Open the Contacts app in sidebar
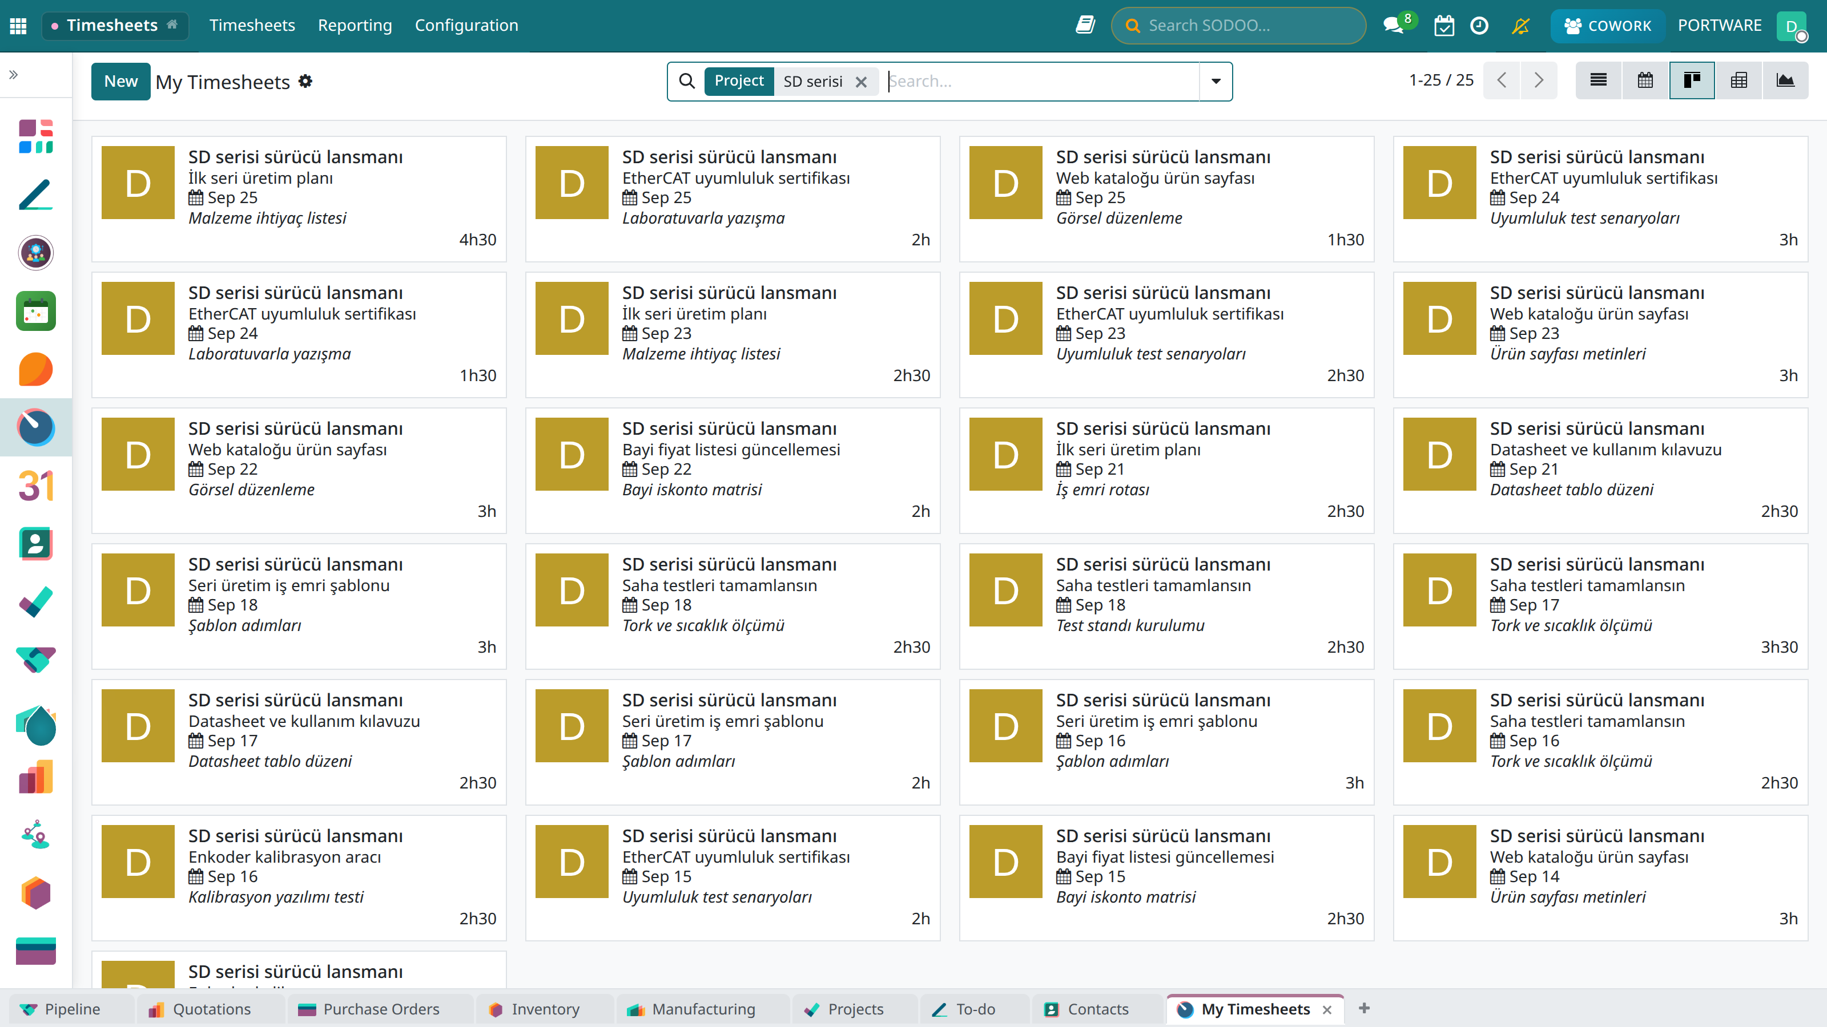 coord(35,544)
